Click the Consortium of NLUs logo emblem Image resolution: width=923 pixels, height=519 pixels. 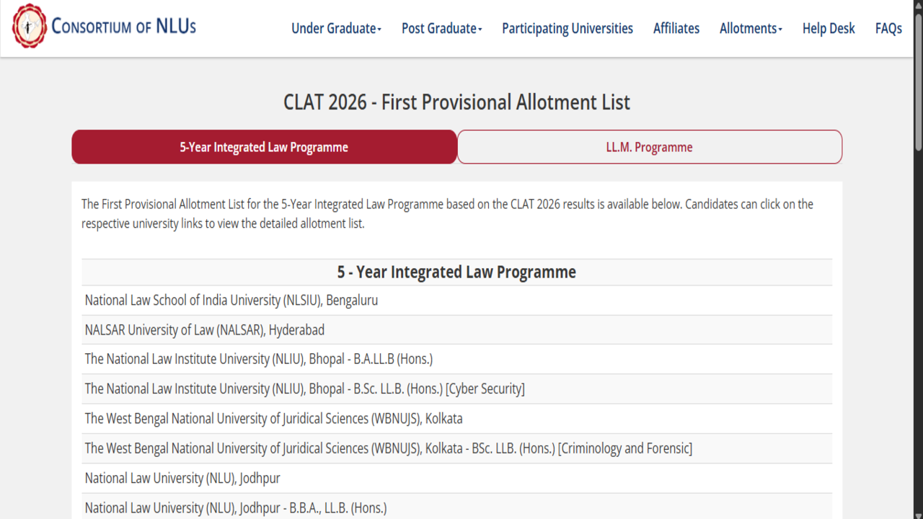tap(30, 27)
